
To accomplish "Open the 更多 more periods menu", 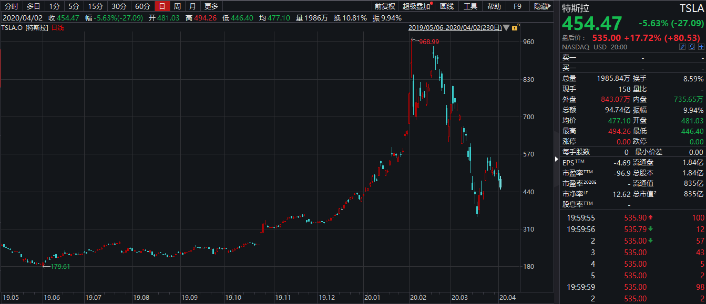I will pyautogui.click(x=211, y=6).
